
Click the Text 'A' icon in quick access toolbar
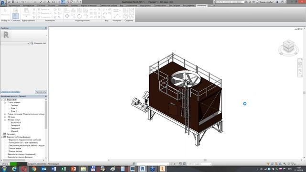tap(49, 2)
